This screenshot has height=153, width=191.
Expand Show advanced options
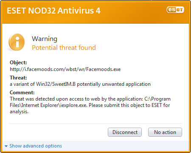pyautogui.click(x=36, y=146)
